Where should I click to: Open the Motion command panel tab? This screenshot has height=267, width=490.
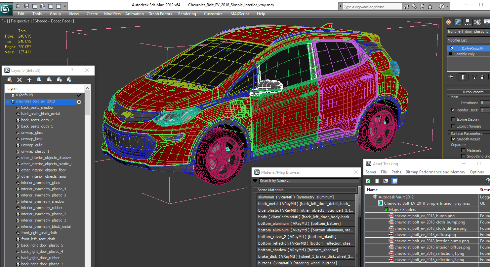coord(477,22)
